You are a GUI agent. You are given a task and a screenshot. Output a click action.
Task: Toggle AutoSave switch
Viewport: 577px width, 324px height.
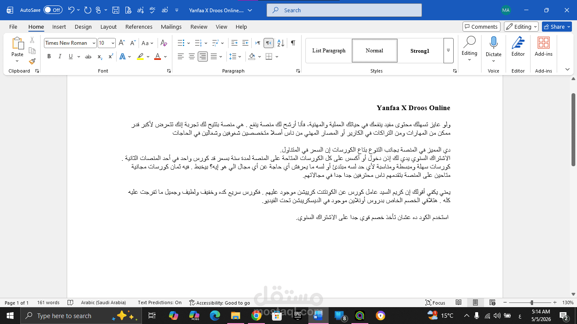pos(53,10)
